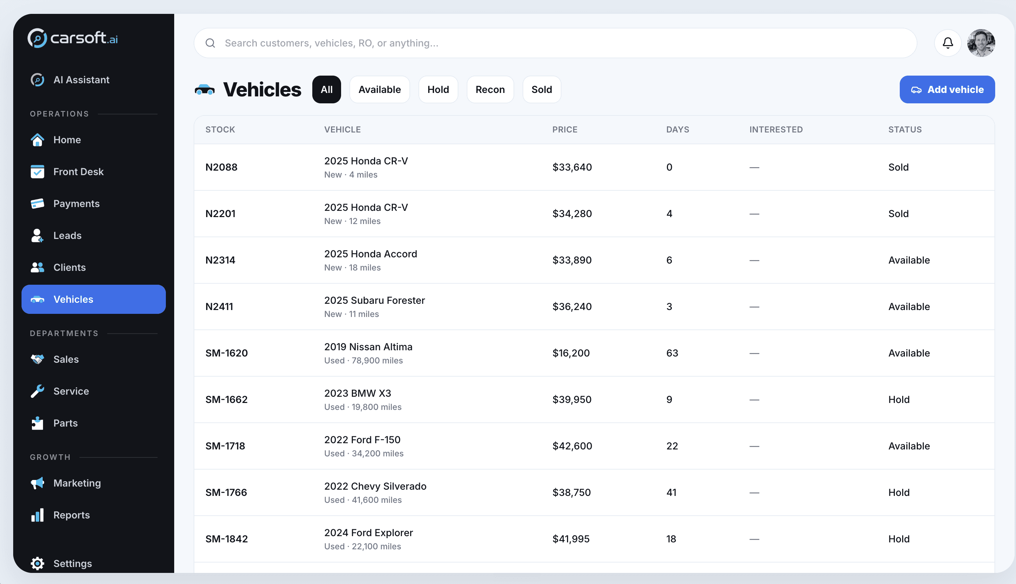Image resolution: width=1016 pixels, height=584 pixels.
Task: Select 2025 Subaru Forester vehicle
Action: [374, 300]
